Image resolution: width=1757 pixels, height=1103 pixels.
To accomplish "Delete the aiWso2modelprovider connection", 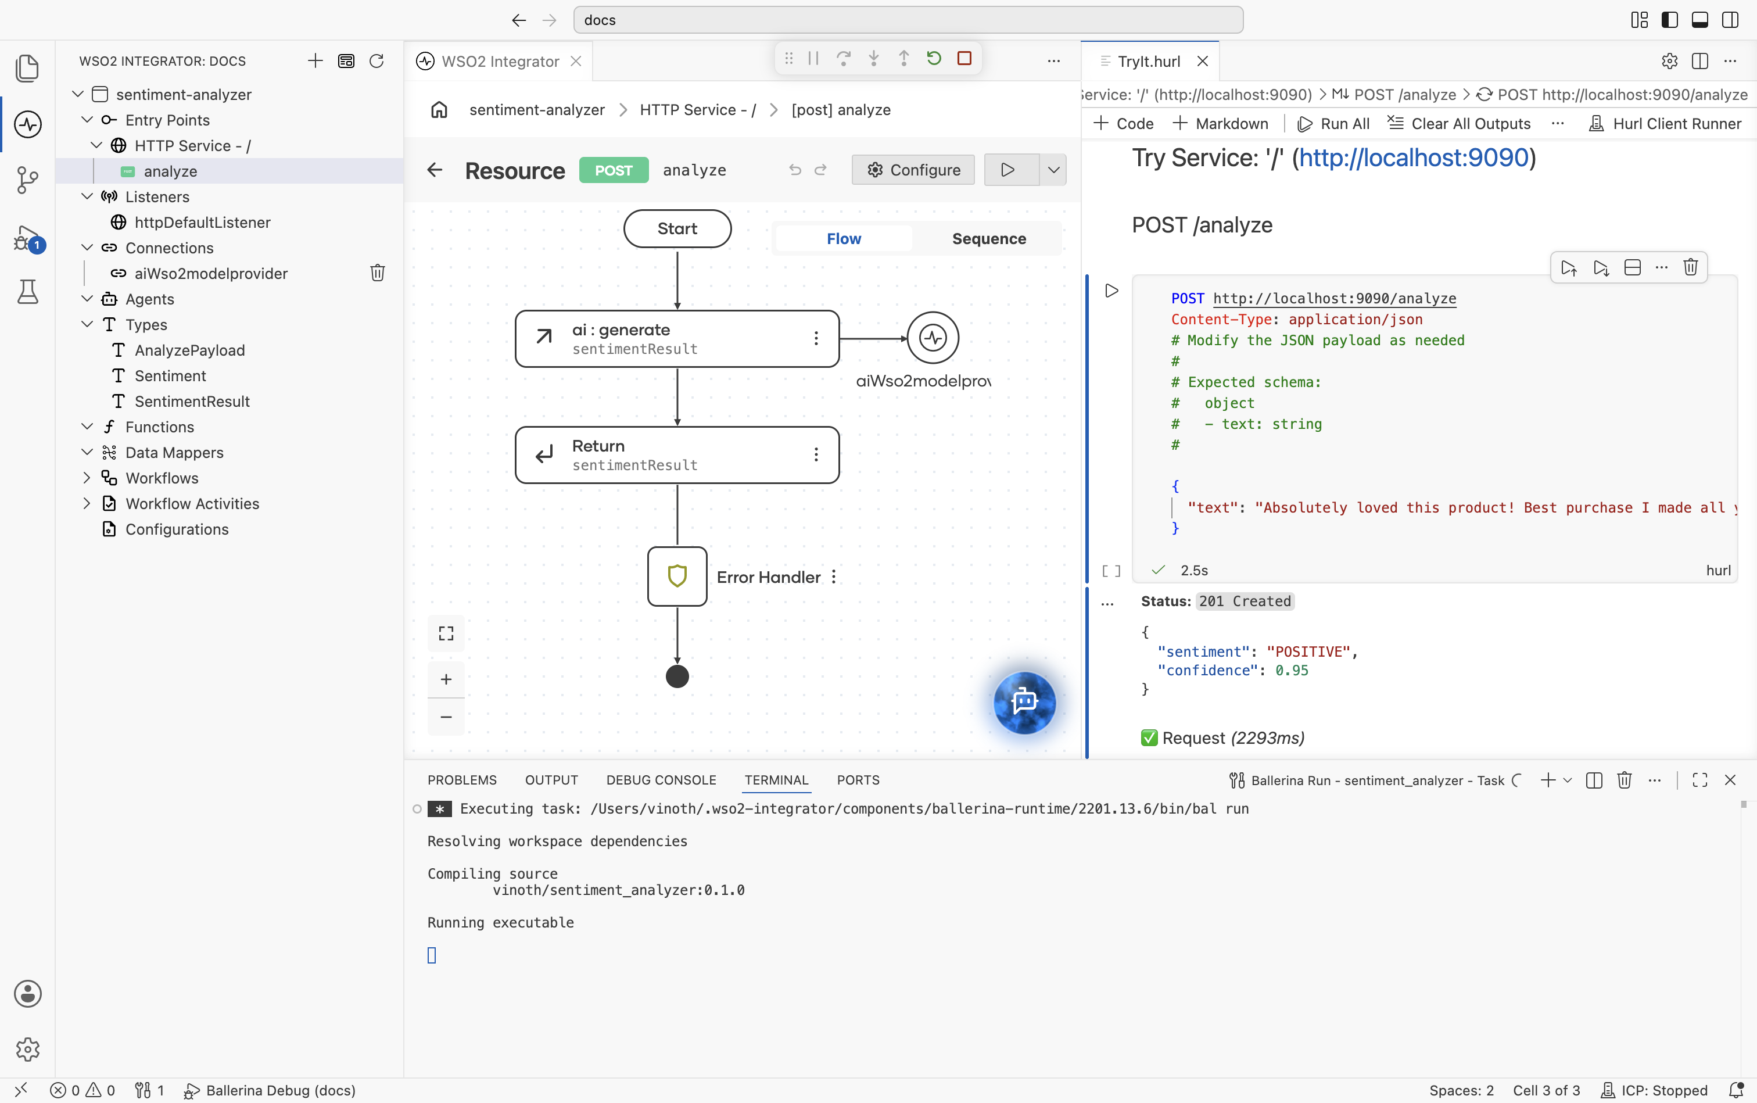I will pos(377,273).
